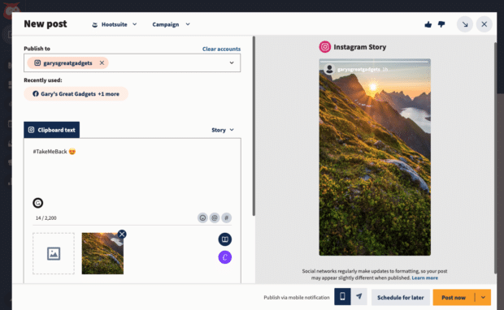Click Schedule for later button

tap(401, 298)
